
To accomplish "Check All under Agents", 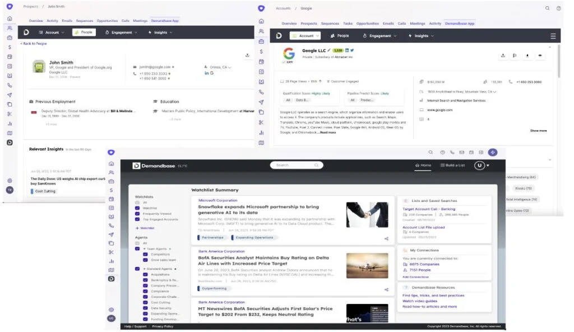I will 137,243.
